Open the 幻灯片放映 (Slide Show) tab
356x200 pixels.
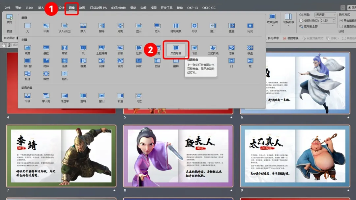(119, 8)
